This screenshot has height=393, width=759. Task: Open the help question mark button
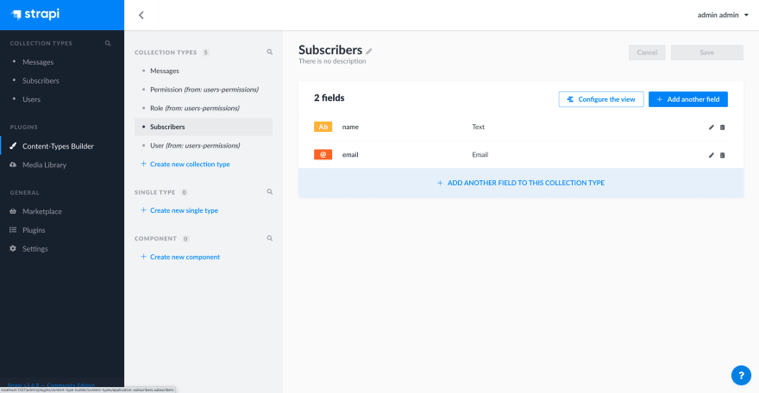click(x=741, y=375)
